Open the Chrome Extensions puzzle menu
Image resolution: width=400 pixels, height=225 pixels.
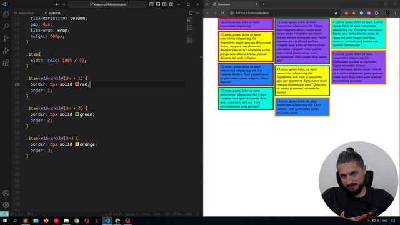[376, 13]
